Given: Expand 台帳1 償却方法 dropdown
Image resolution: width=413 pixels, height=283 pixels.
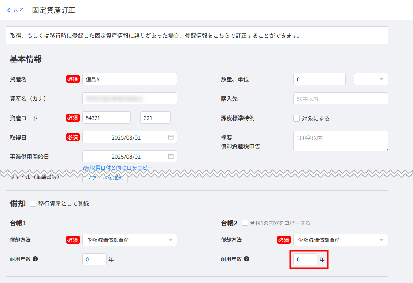Looking at the screenshot, I should pos(130,240).
